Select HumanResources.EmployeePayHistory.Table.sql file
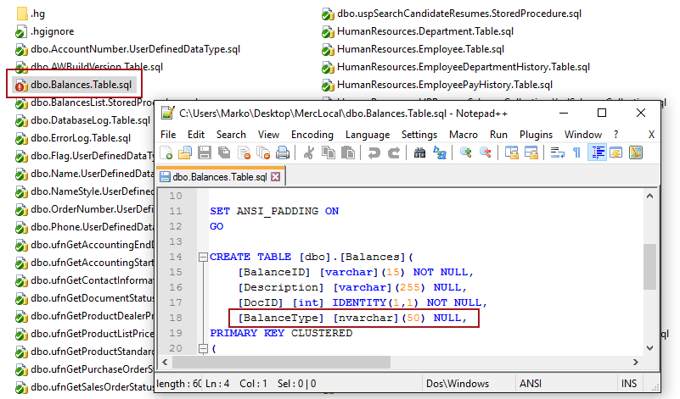This screenshot has width=680, height=399. [x=437, y=85]
